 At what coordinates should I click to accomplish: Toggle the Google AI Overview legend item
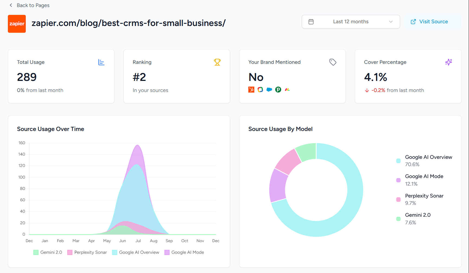point(135,252)
